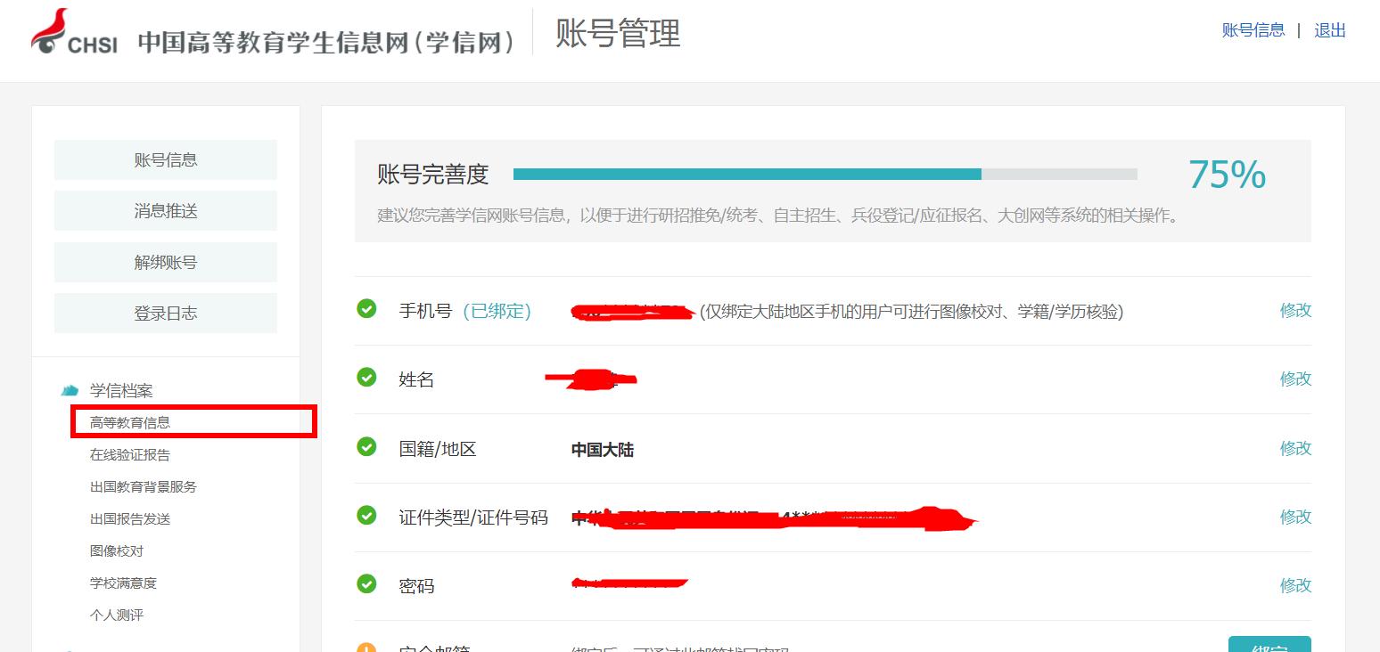
Task: Open 消息推送 from the sidebar
Action: tap(165, 210)
